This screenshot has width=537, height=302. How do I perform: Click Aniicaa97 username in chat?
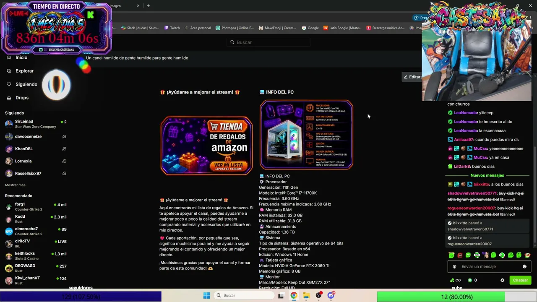tap(463, 140)
